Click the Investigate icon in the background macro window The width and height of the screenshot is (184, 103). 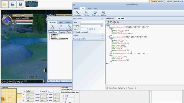coord(69,27)
